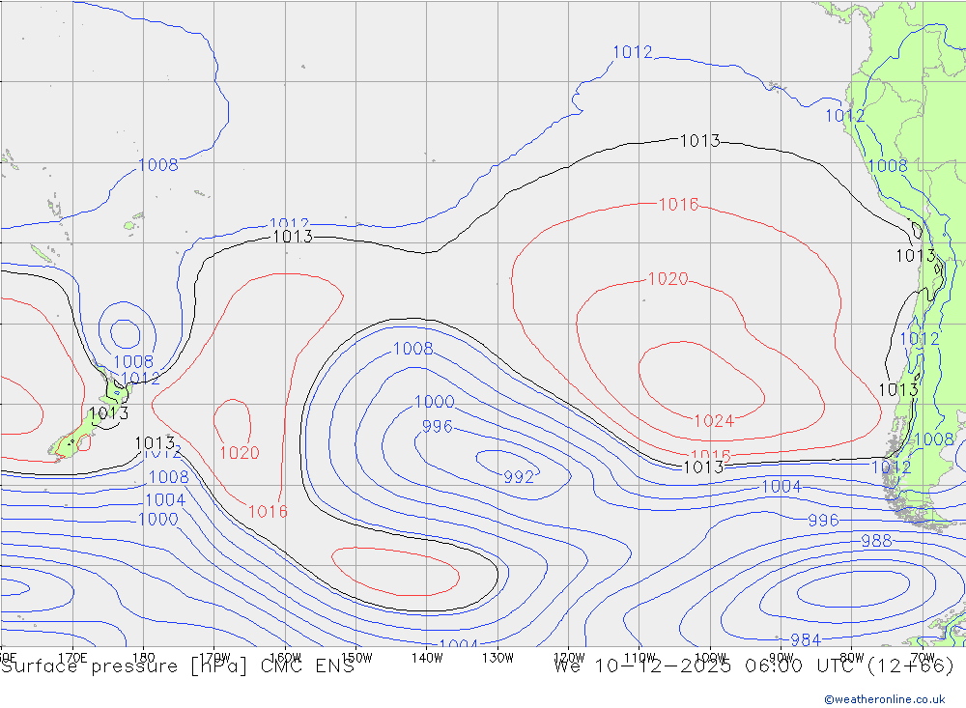Click the 120W longitude axis label
The height and width of the screenshot is (708, 966).
pyautogui.click(x=569, y=658)
